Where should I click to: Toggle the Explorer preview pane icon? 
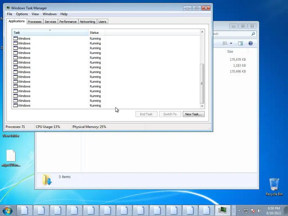(240, 43)
